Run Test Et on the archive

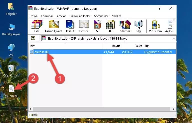coord(70,26)
